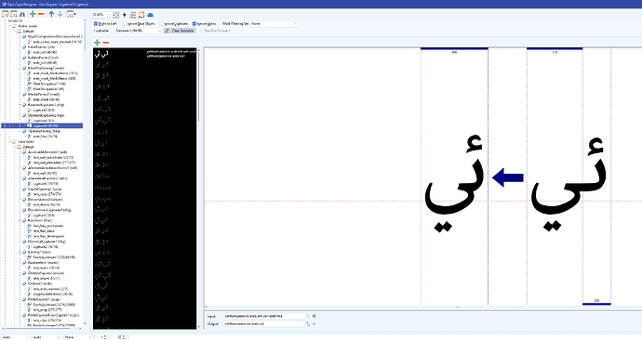Click the Output glyph name field
This screenshot has height=340, width=642.
[264, 323]
